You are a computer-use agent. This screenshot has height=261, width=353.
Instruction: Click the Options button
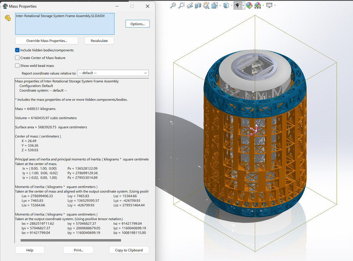pos(137,24)
